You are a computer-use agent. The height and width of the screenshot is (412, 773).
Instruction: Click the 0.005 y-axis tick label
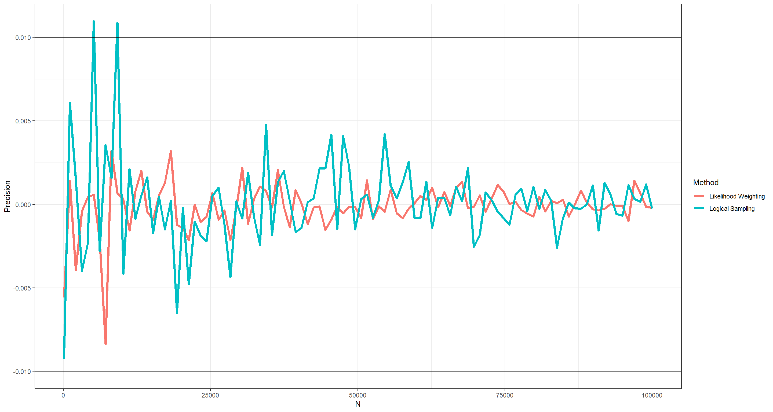click(x=23, y=121)
